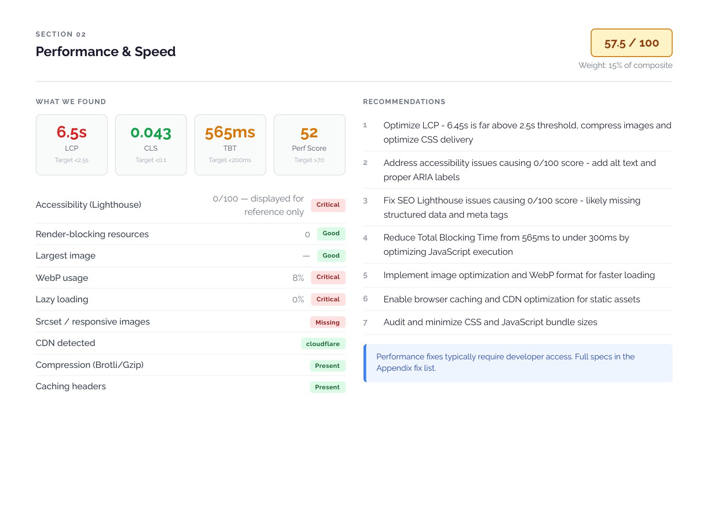Click the cloudflare badge

pyautogui.click(x=323, y=344)
